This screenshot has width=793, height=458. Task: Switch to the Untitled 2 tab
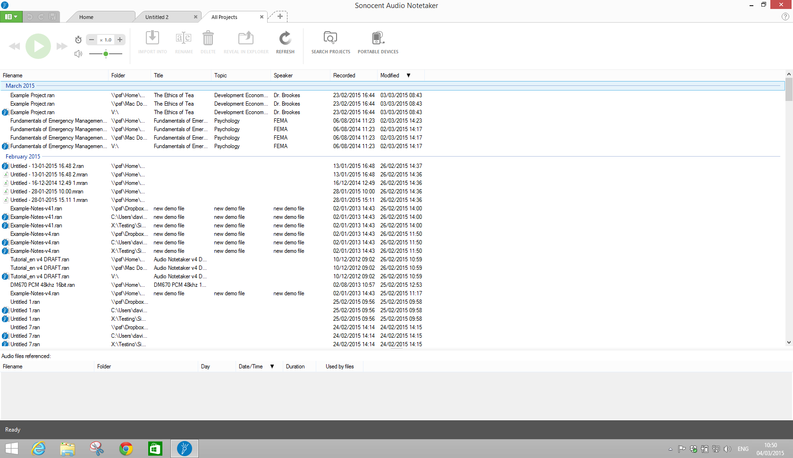[x=157, y=17]
